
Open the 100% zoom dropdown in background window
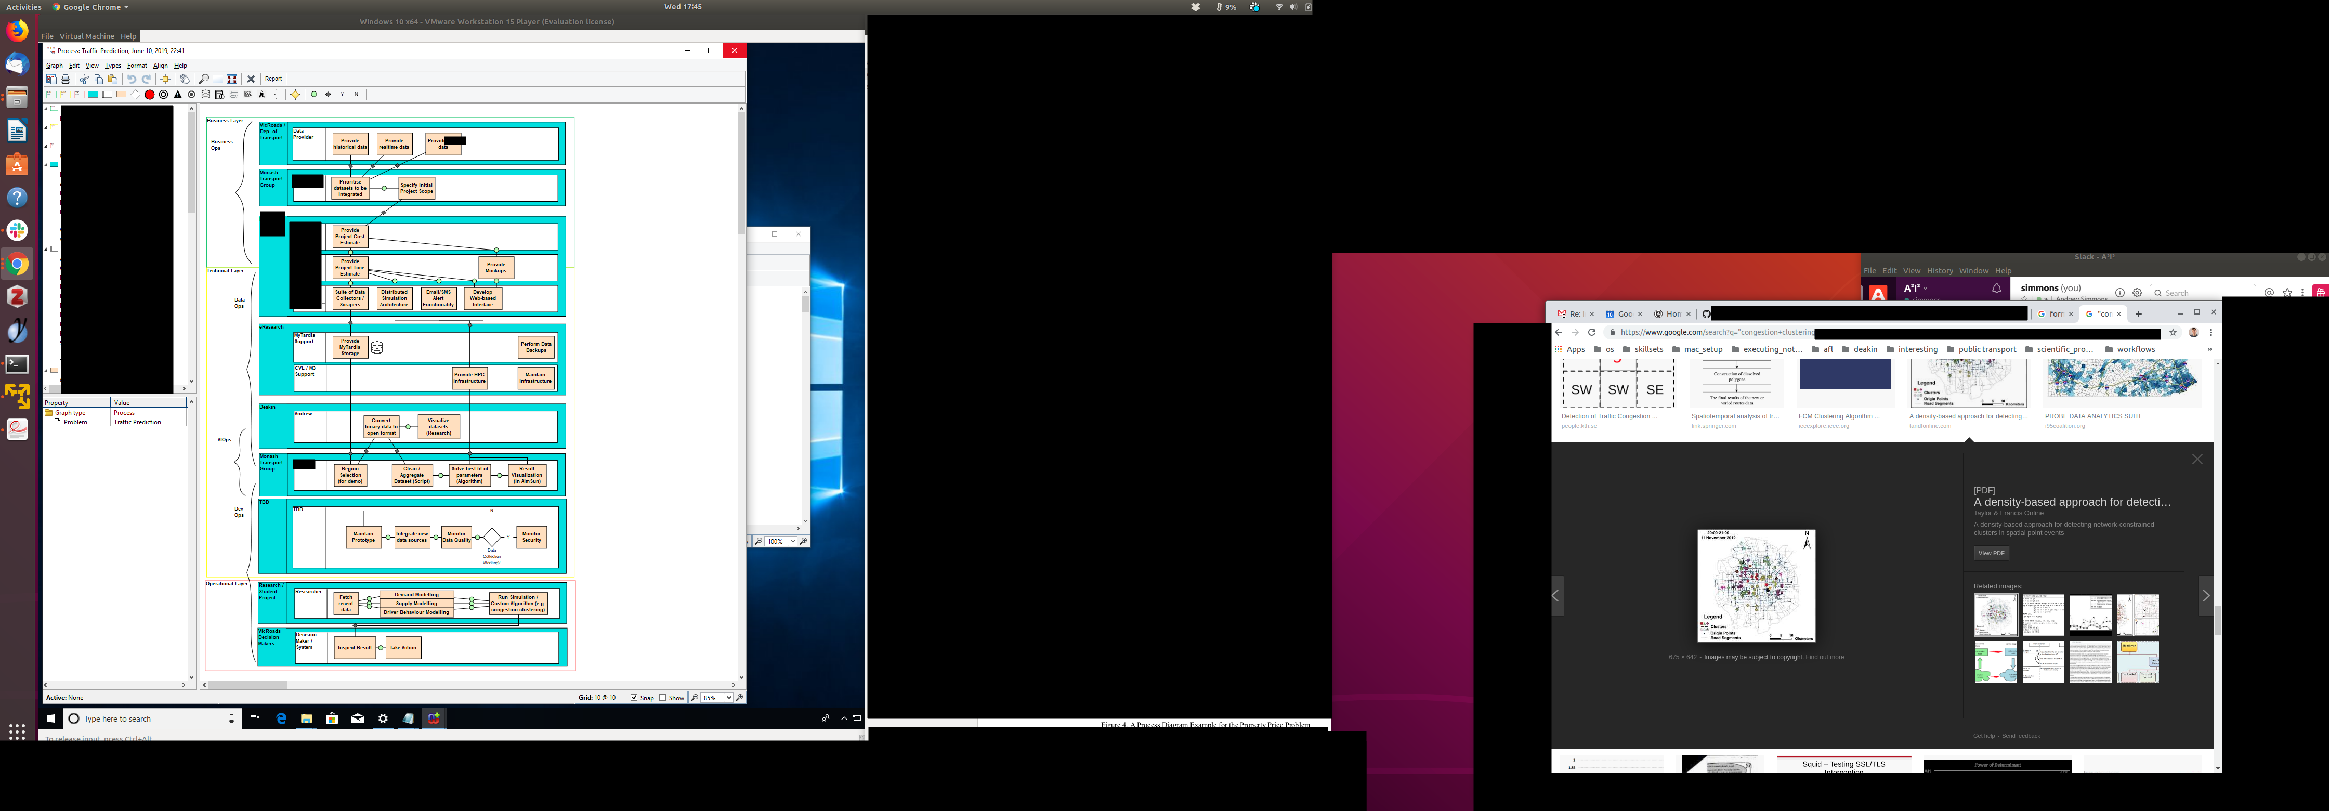pos(792,541)
